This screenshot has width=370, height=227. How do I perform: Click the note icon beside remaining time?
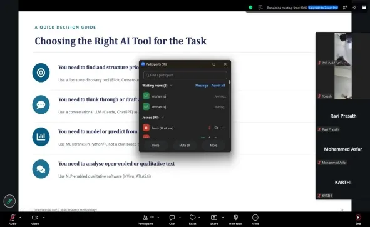point(260,8)
